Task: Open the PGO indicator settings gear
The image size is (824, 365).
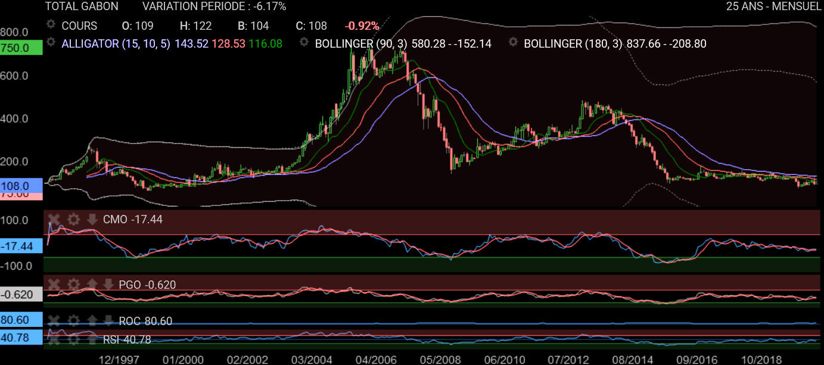Action: pos(73,284)
